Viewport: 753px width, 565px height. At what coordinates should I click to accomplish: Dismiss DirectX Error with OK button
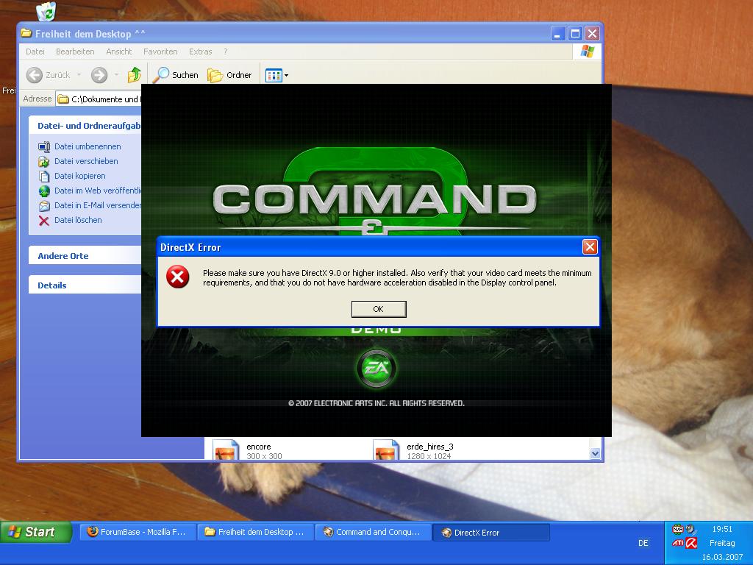click(x=379, y=309)
